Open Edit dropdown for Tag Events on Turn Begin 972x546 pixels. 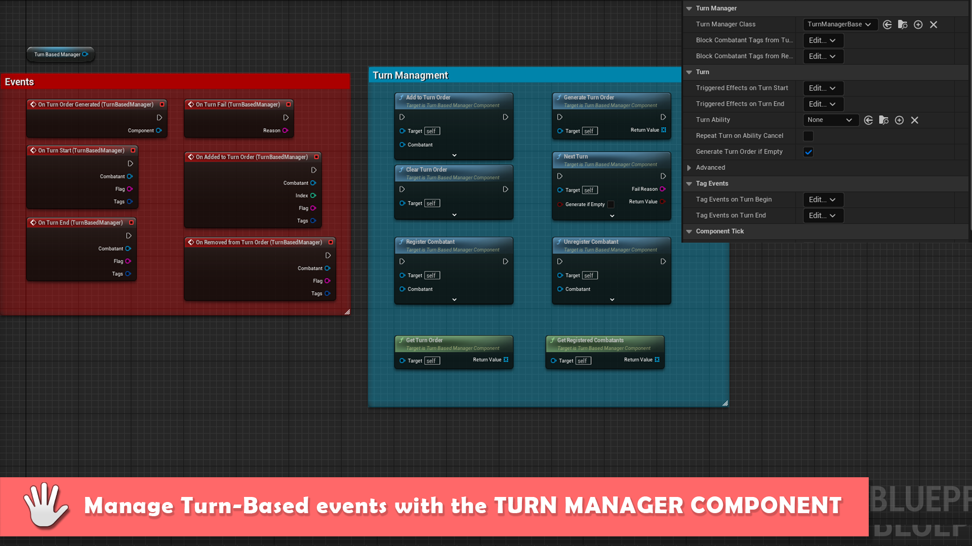823,200
